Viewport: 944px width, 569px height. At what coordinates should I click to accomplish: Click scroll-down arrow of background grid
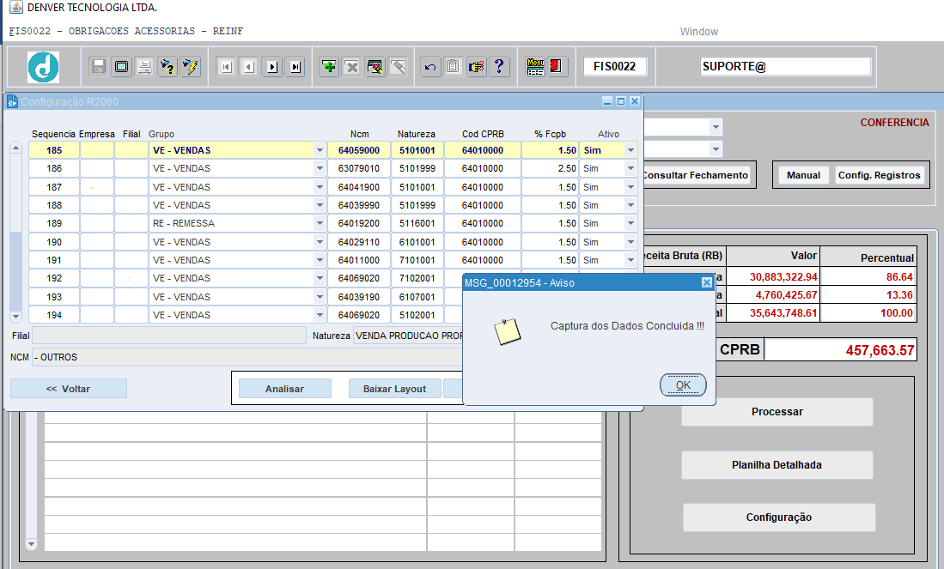(31, 544)
